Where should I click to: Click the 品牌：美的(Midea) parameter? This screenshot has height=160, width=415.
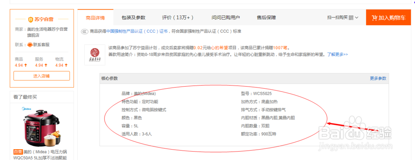click(x=139, y=93)
